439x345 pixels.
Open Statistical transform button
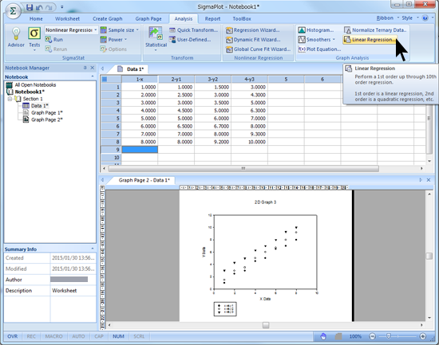(156, 38)
